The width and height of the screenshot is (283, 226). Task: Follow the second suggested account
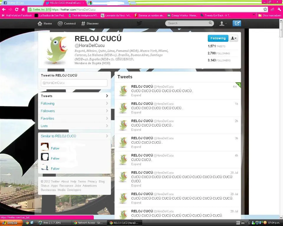click(55, 158)
